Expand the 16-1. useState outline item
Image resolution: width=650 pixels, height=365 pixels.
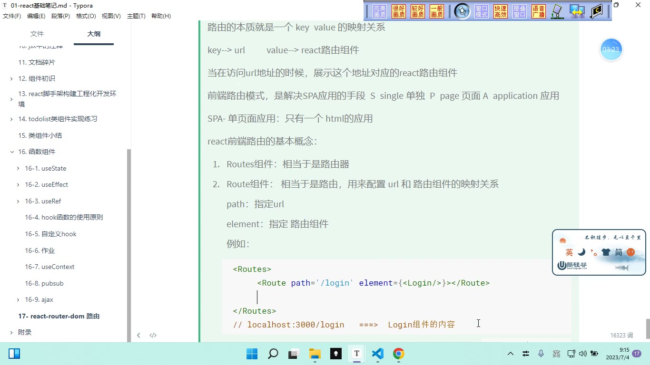[x=18, y=169]
